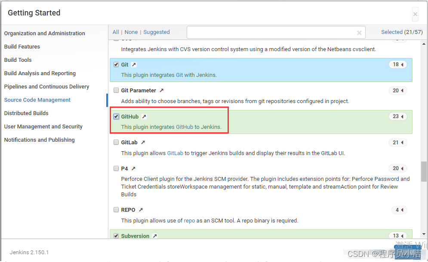The width and height of the screenshot is (428, 262).
Task: Check the P4 plugin checkbox
Action: tap(116, 168)
